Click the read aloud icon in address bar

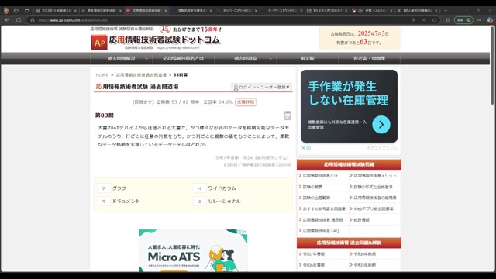[x=424, y=20]
